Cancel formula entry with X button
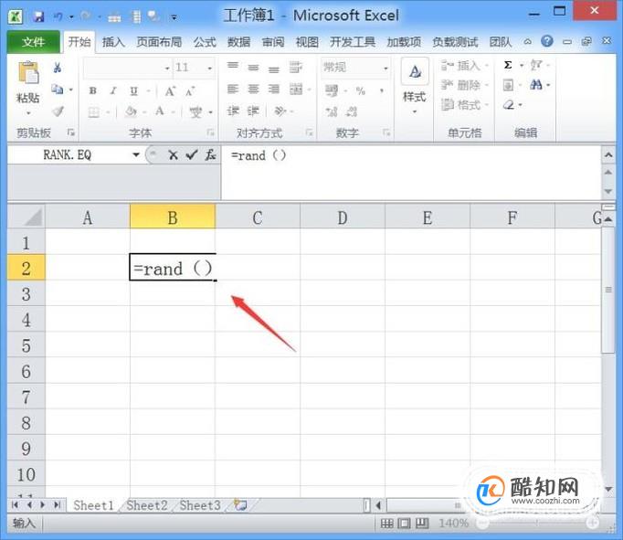This screenshot has height=540, width=623. 173,155
